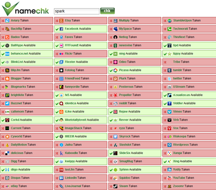This screenshot has height=190, width=216.
Task: Click the behance.net Be icon
Action: tap(7, 54)
